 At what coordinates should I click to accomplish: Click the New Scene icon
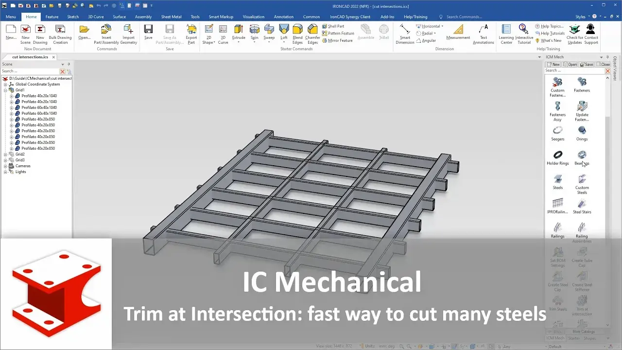pyautogui.click(x=25, y=34)
